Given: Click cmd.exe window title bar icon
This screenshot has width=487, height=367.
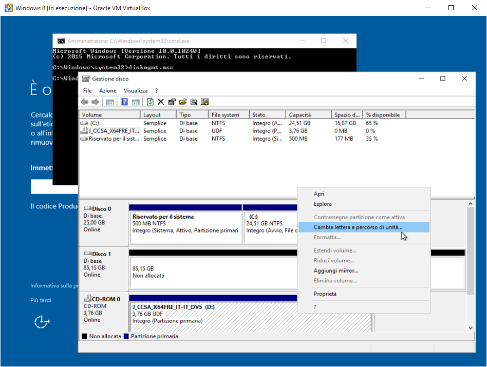Looking at the screenshot, I should click(x=61, y=41).
